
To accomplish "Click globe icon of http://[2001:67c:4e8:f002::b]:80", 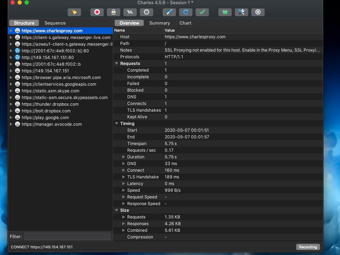I will (18, 51).
